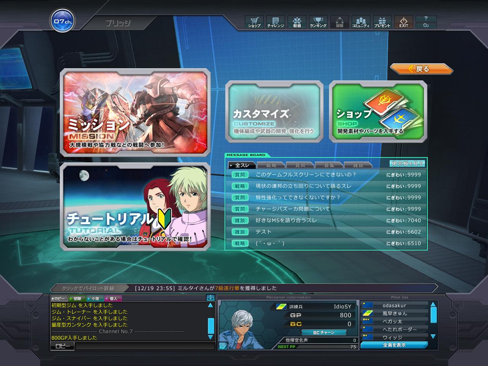
Task: Click the 07ch channel badge
Action: tap(62, 21)
